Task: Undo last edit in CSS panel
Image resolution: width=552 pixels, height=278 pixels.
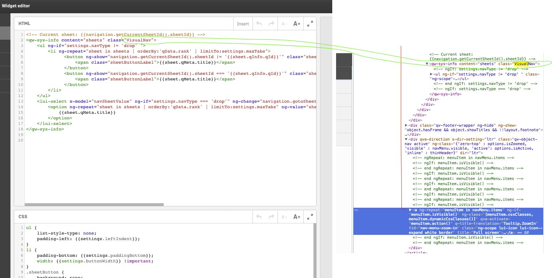Action: [x=259, y=217]
